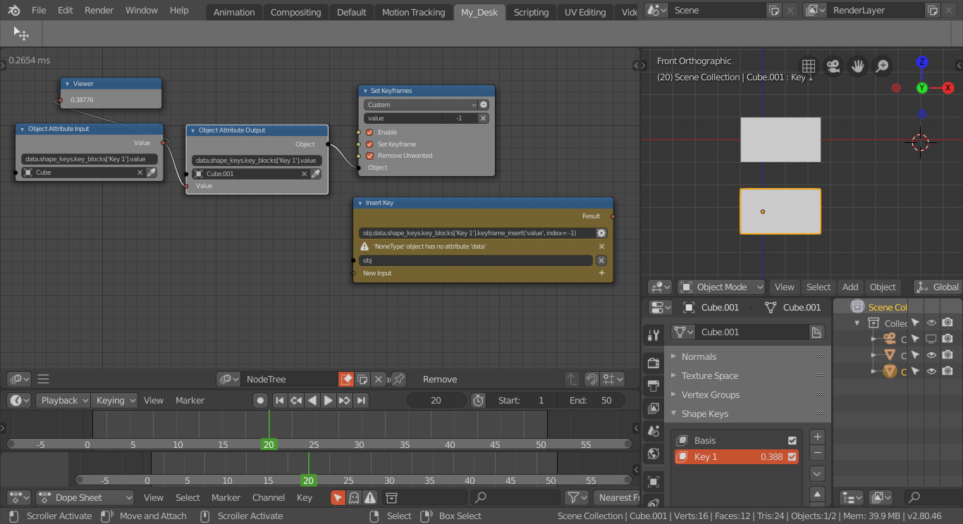Move shape key up with arrow button

[818, 494]
